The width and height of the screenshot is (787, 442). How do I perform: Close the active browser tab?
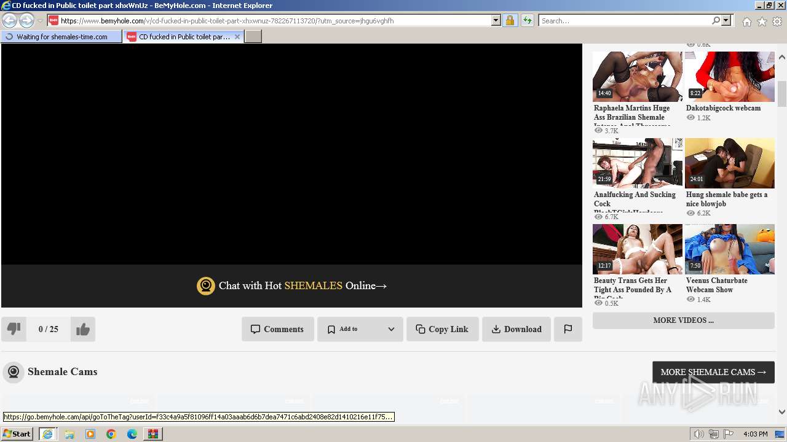pos(237,37)
